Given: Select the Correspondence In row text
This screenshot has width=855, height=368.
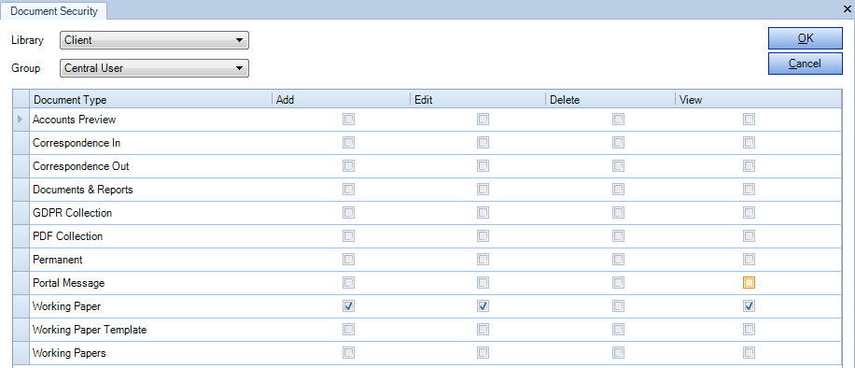Looking at the screenshot, I should click(x=77, y=143).
